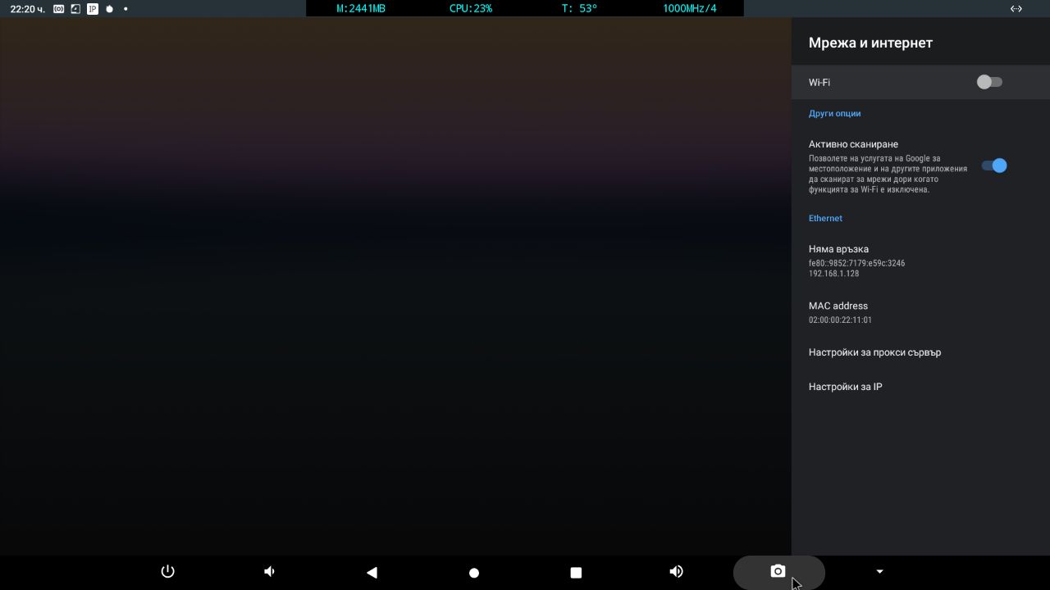Lower volume with the speaker-down icon
The height and width of the screenshot is (590, 1050).
point(269,571)
